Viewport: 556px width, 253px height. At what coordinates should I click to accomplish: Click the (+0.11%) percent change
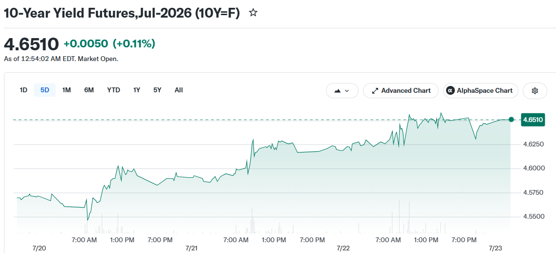click(134, 44)
